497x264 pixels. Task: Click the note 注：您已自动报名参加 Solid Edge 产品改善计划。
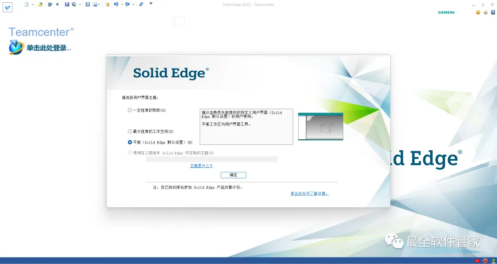198,187
